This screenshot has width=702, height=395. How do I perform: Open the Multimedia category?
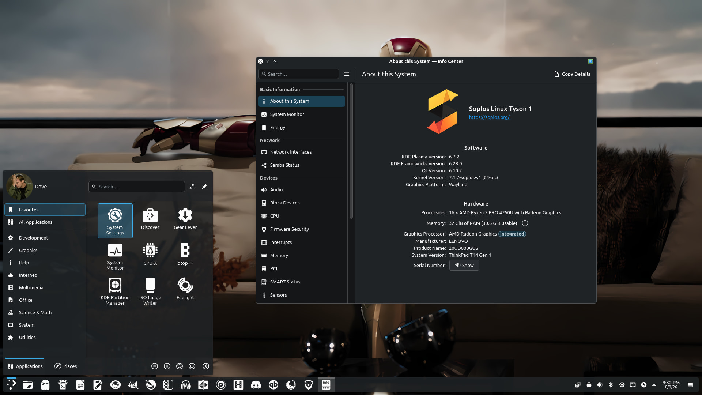click(45, 287)
